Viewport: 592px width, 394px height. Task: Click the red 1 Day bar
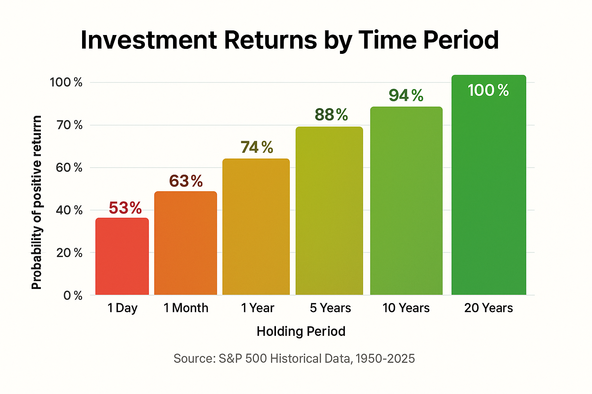[x=122, y=256]
